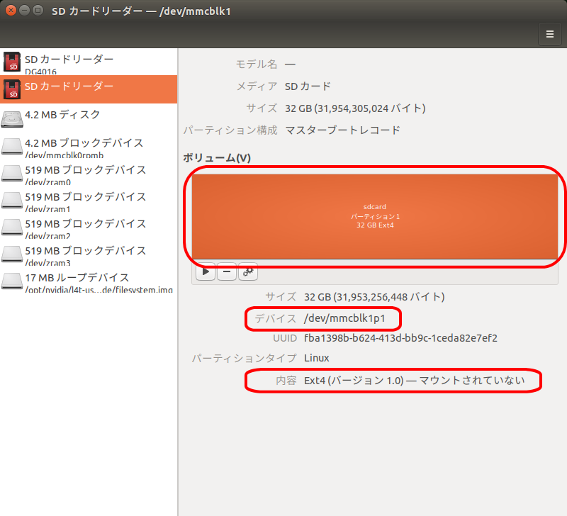This screenshot has height=516, width=567.
Task: Click media value SD カード
Action: (308, 86)
